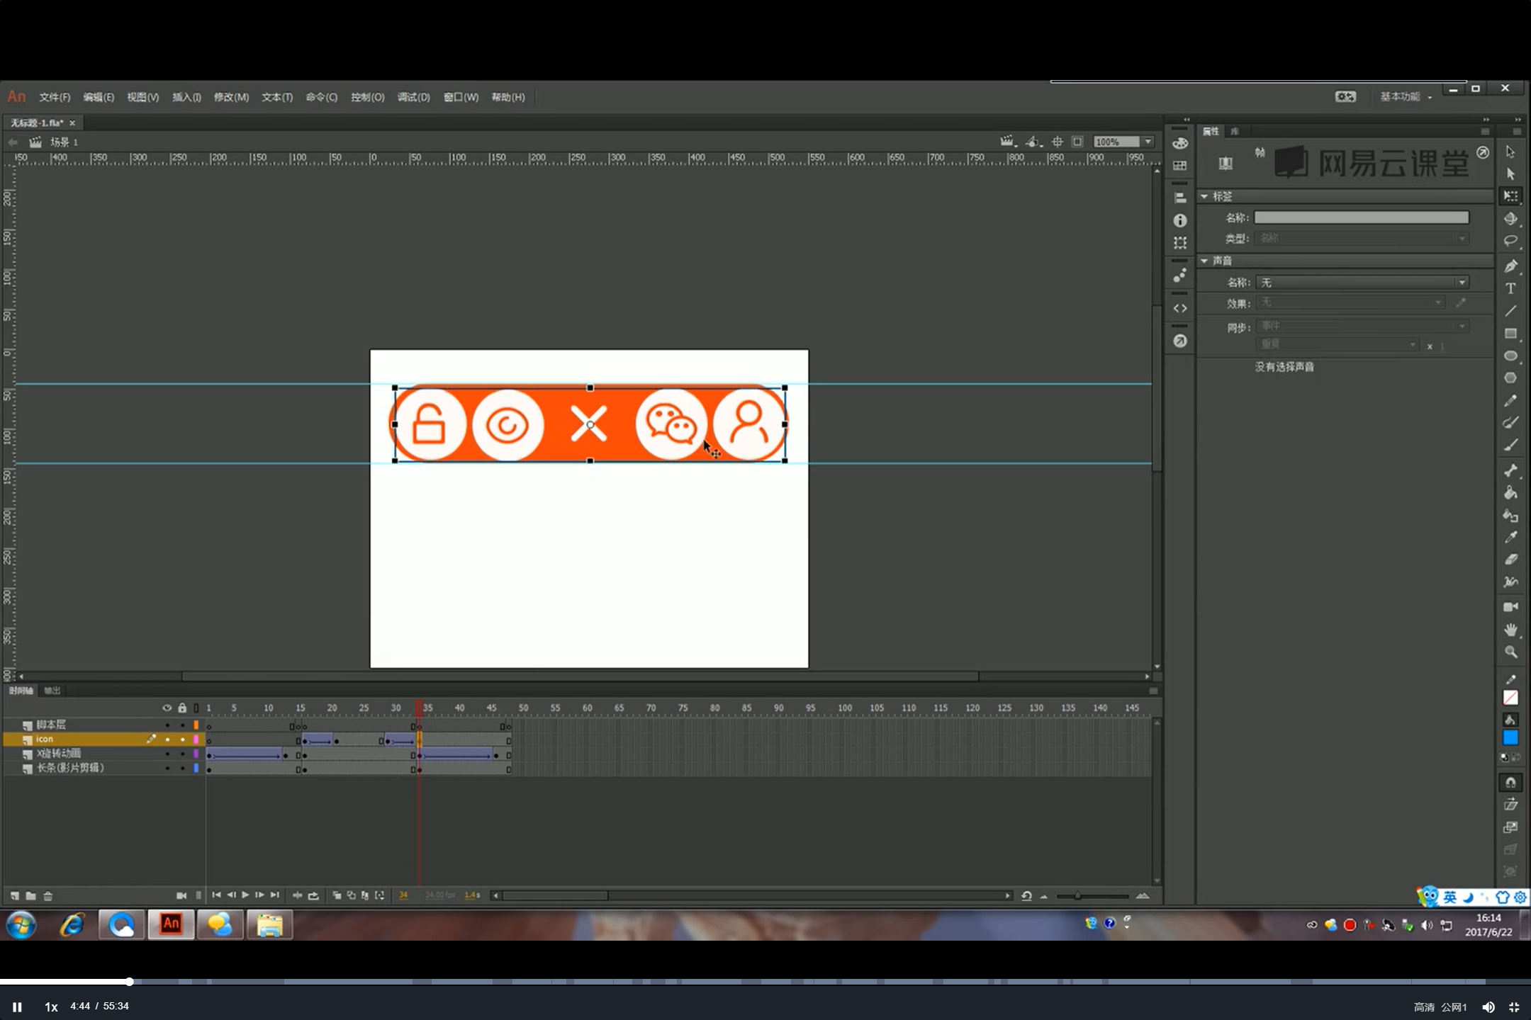Image resolution: width=1531 pixels, height=1020 pixels.
Task: Click the Eyedropper tool
Action: coord(1510,537)
